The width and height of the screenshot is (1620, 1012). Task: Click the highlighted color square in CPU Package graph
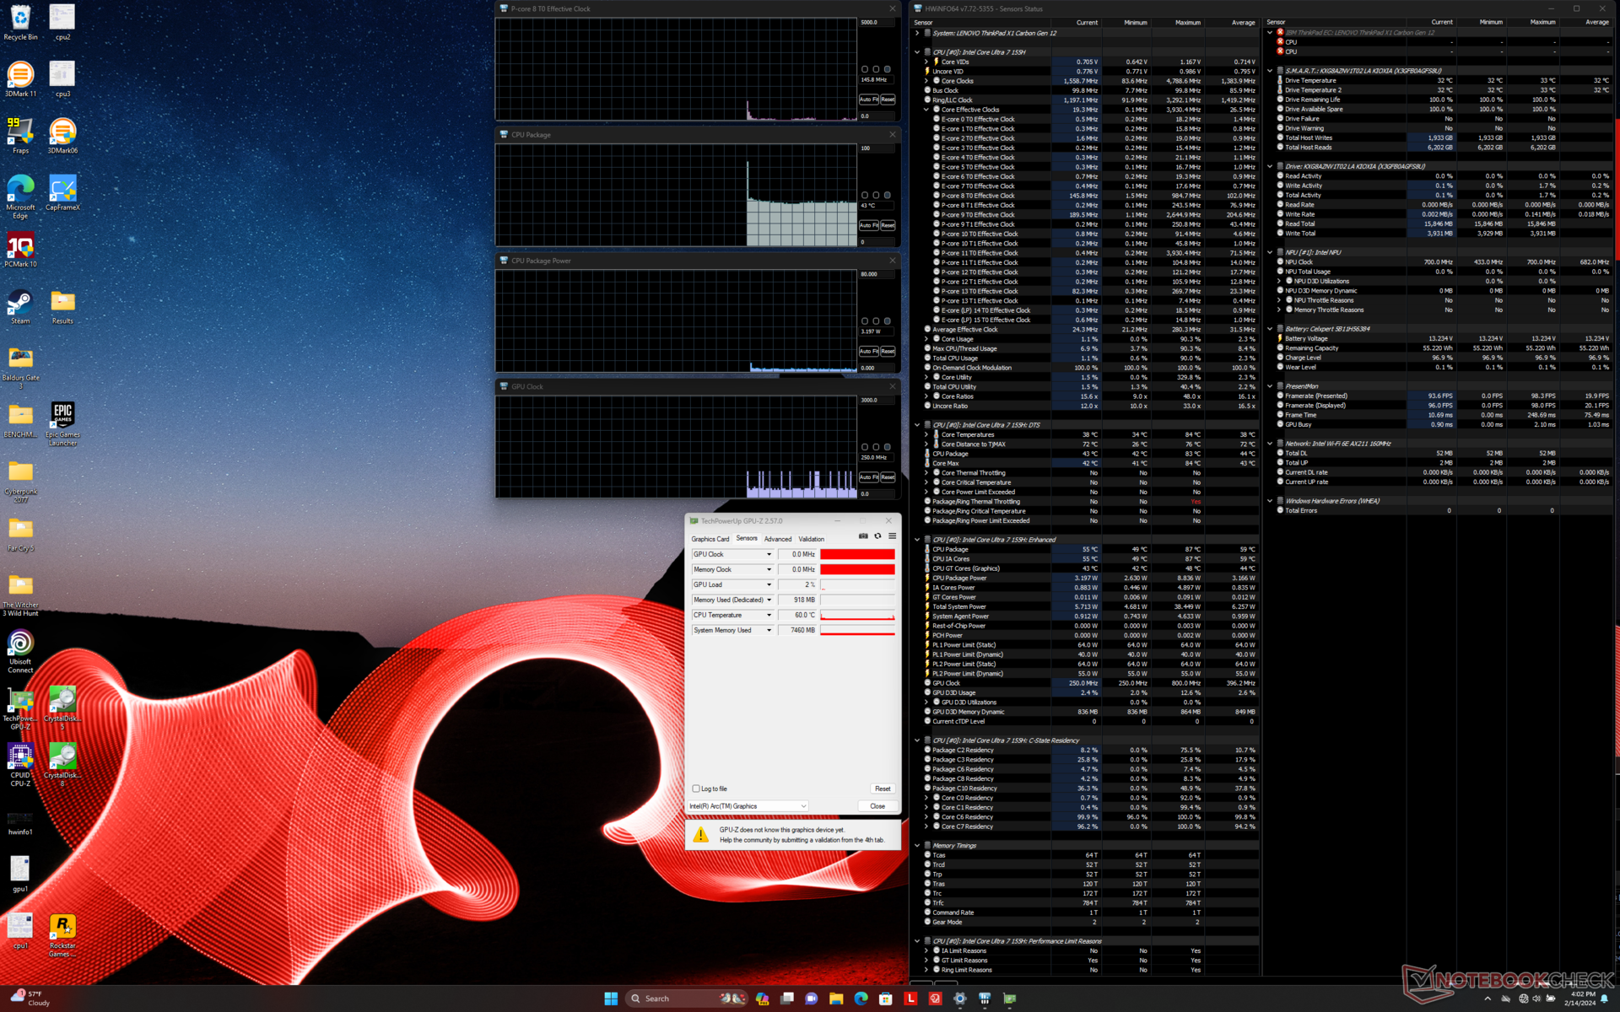887,196
